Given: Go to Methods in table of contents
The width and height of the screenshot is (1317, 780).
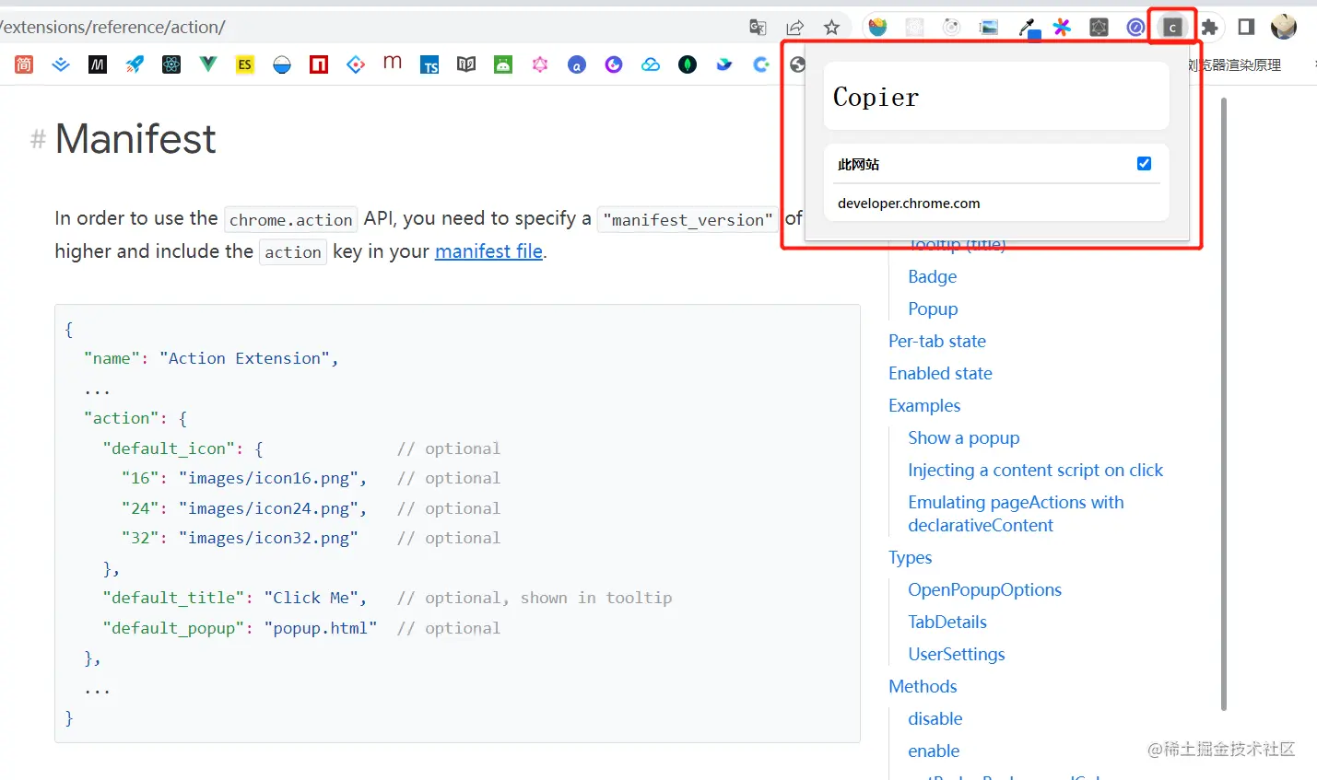Looking at the screenshot, I should 923,686.
